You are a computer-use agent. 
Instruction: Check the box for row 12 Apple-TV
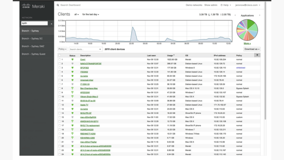point(59,105)
